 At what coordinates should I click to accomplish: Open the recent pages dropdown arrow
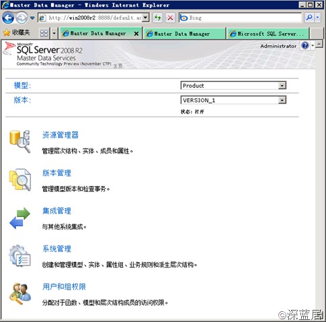(32, 18)
